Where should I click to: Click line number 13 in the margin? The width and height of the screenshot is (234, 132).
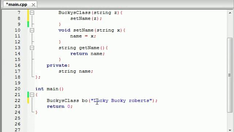point(18,48)
